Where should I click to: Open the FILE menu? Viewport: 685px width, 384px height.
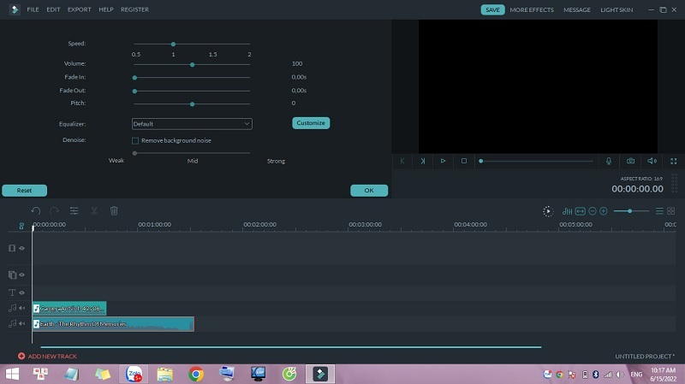pos(33,9)
